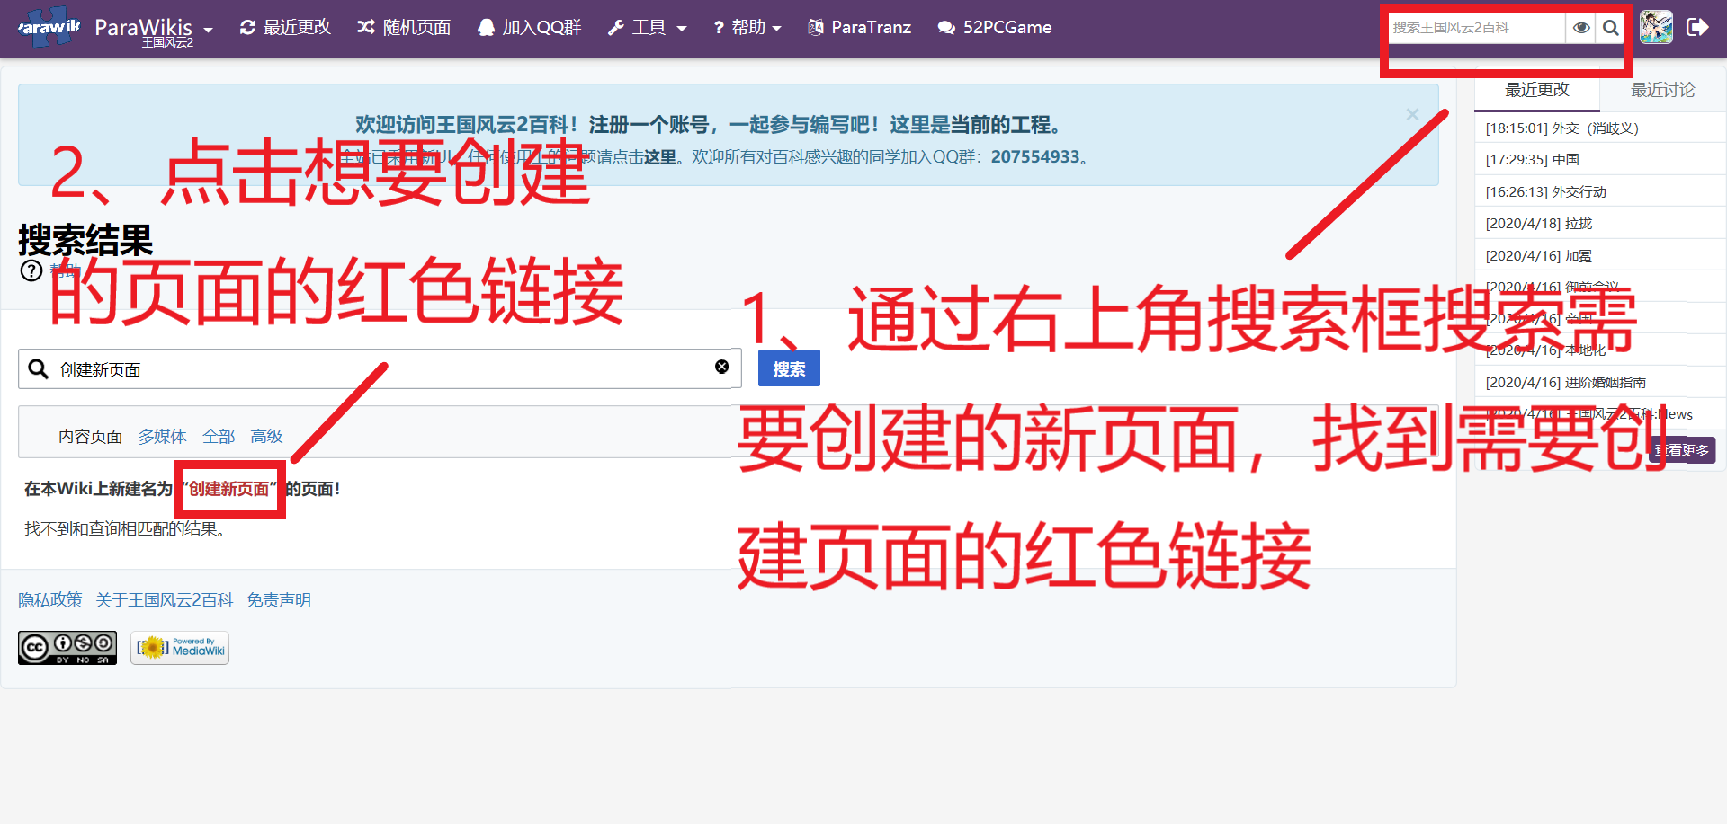Open the Creative Commons license badge

pyautogui.click(x=67, y=647)
